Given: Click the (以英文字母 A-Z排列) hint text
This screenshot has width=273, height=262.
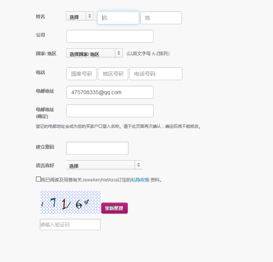Looking at the screenshot, I should [x=148, y=54].
